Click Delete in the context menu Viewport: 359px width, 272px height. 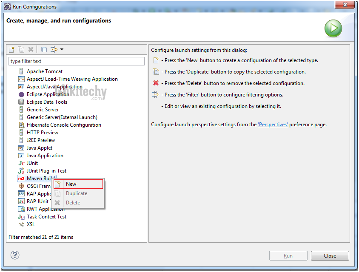(73, 203)
